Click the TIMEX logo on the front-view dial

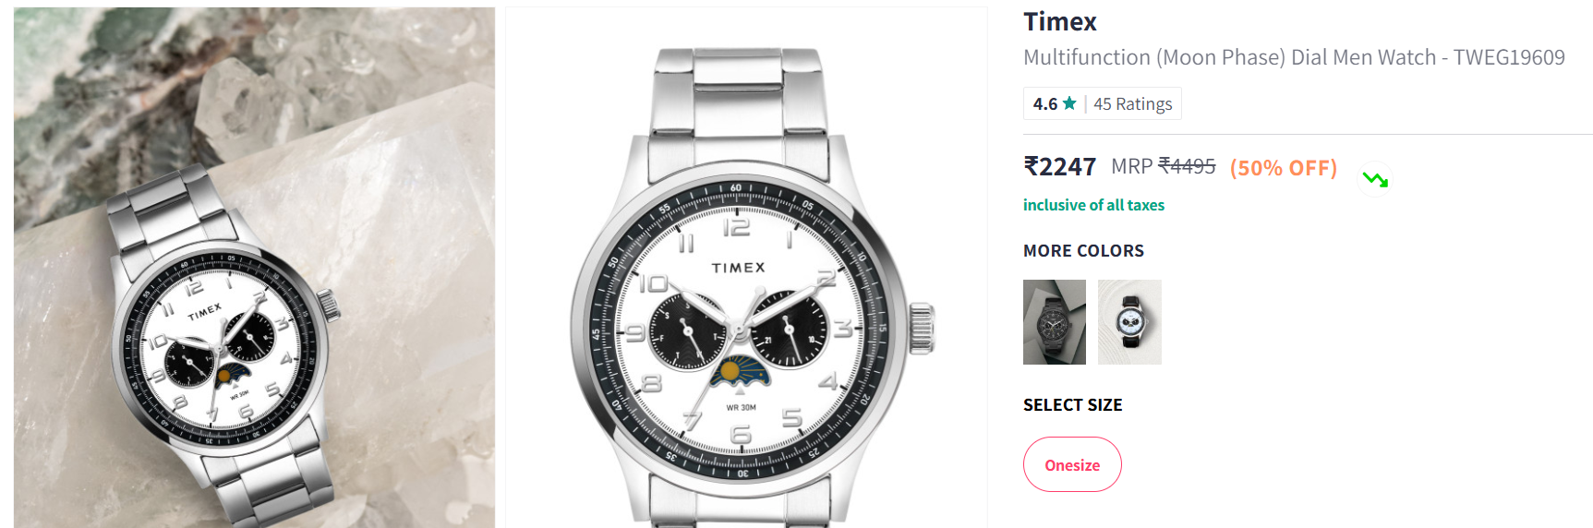(x=738, y=268)
